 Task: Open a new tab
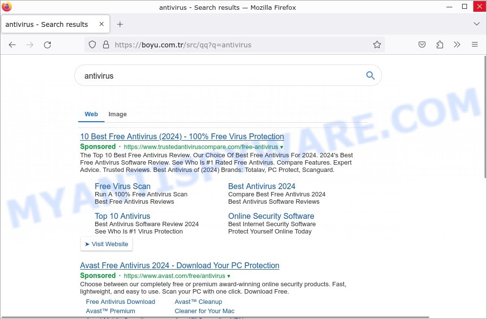120,24
